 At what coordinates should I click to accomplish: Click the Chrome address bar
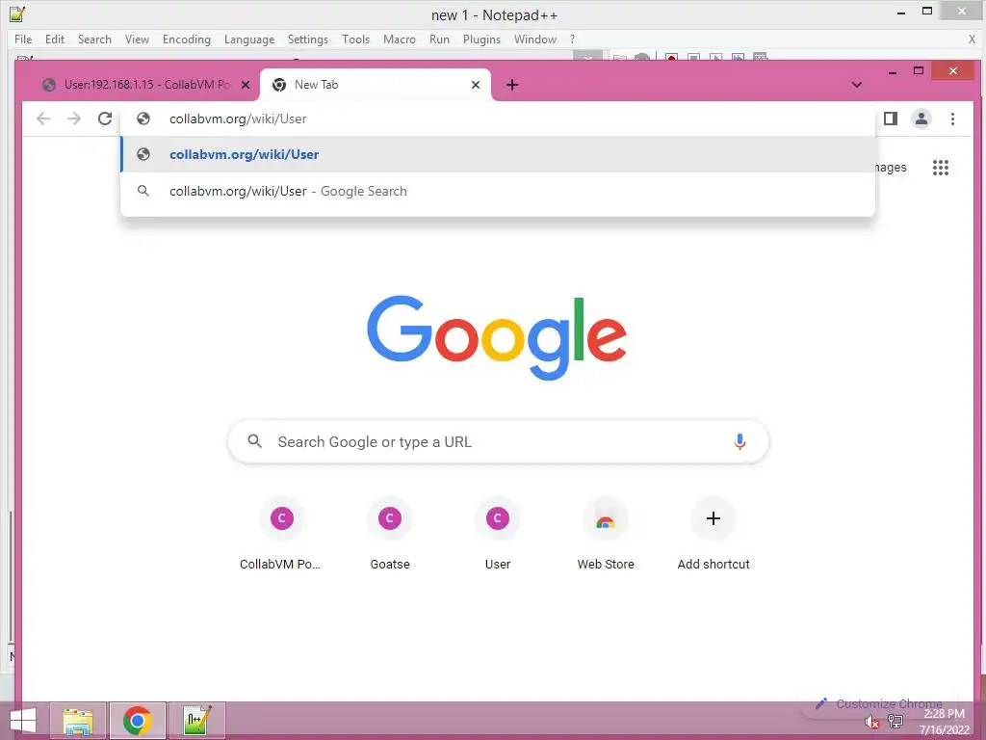[497, 119]
